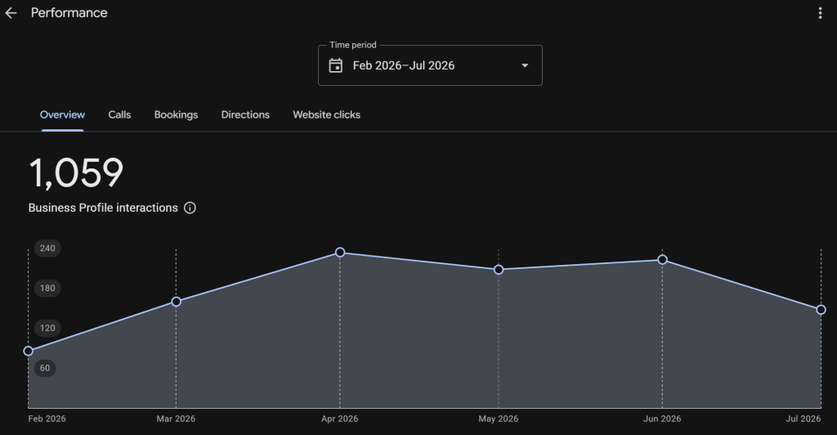Click the 120 y-axis label
The height and width of the screenshot is (435, 837).
[47, 328]
